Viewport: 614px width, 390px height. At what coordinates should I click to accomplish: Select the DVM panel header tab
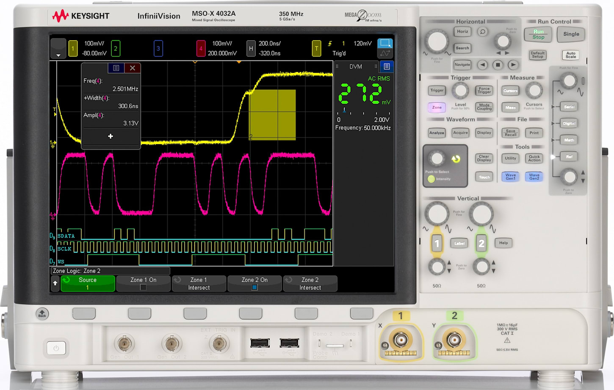356,66
